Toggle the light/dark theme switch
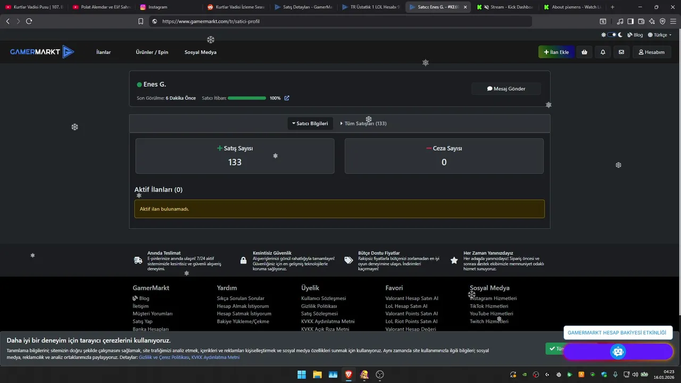Screen dimensions: 681x383 [612, 35]
